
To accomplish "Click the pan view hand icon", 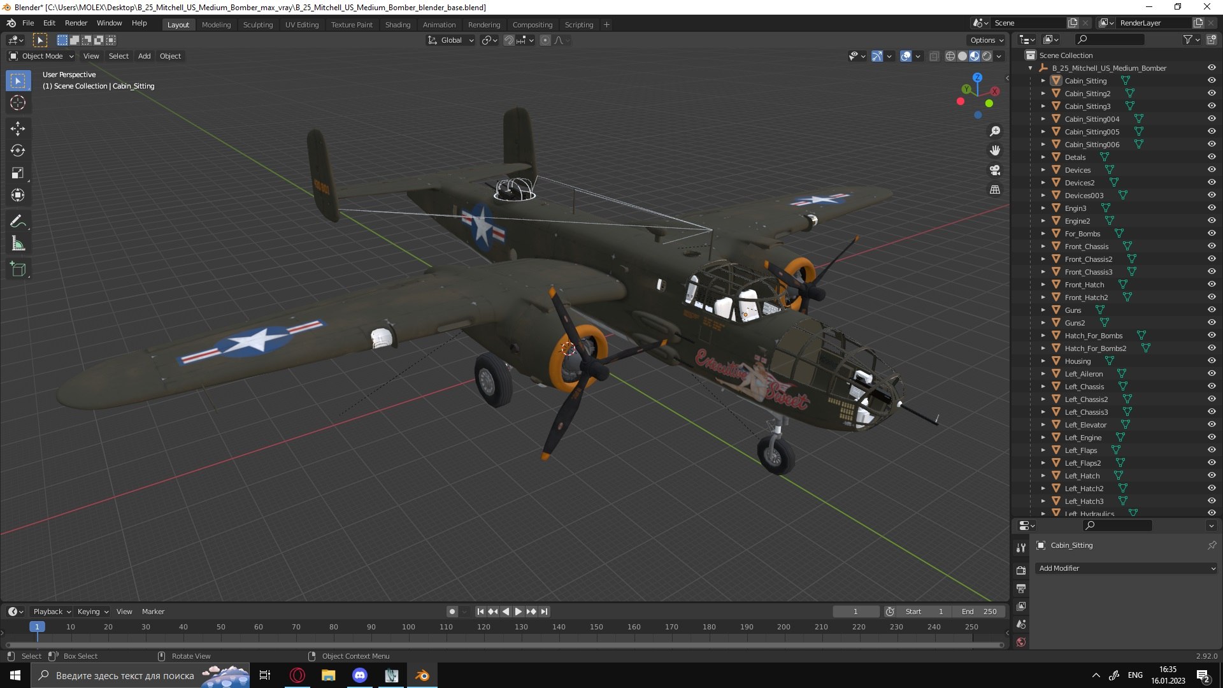I will (x=995, y=151).
